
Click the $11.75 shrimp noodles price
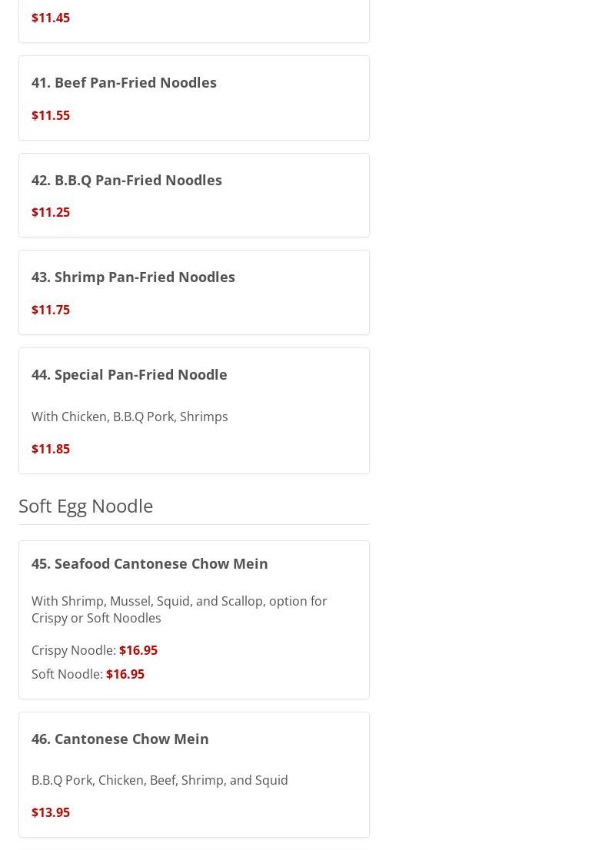click(51, 310)
